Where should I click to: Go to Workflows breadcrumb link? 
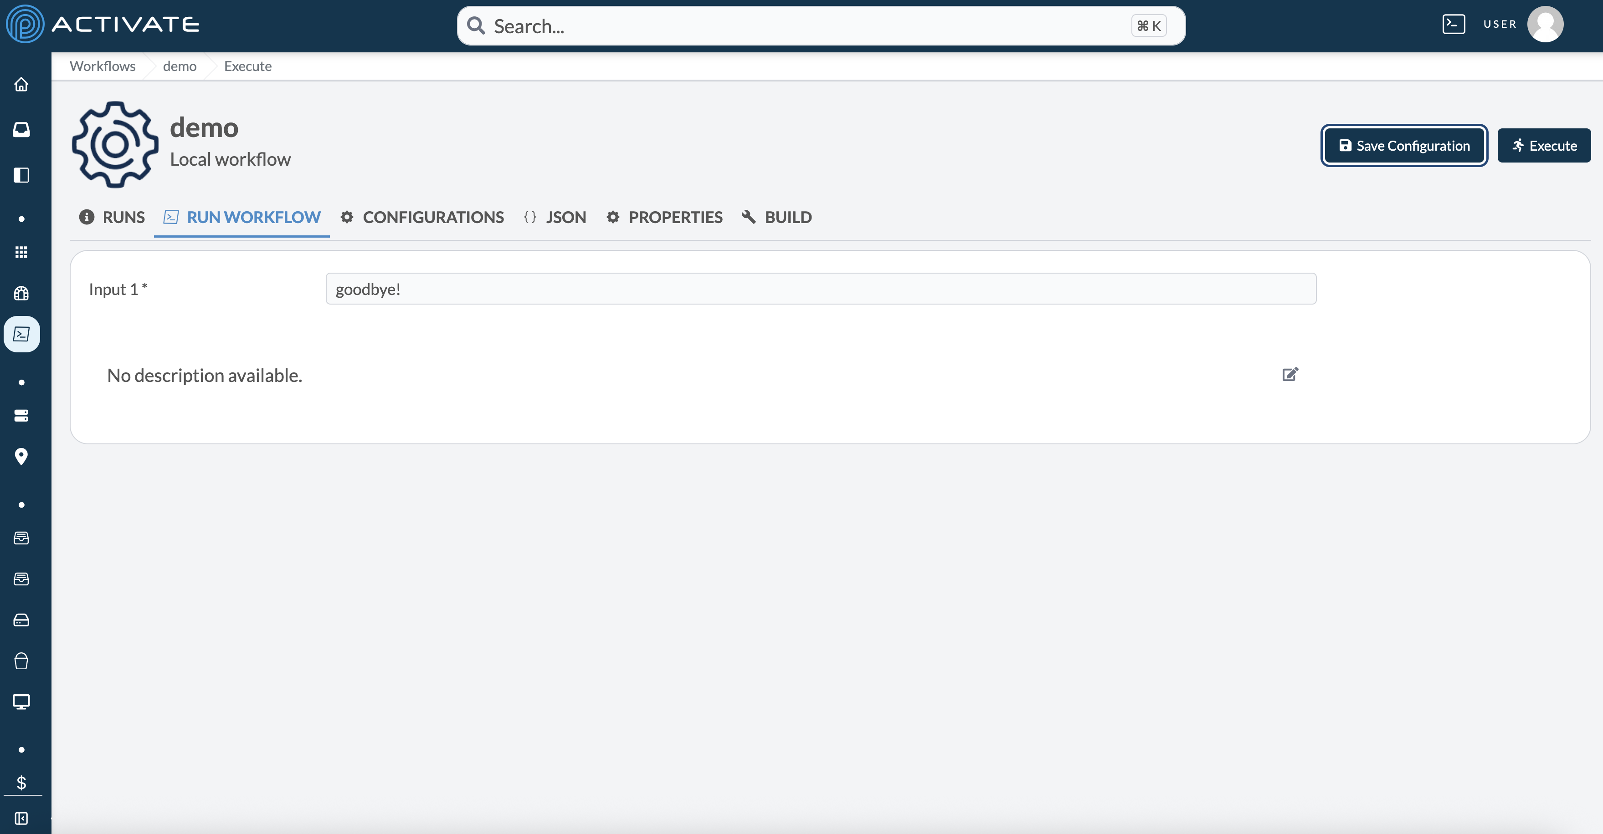[x=102, y=66]
